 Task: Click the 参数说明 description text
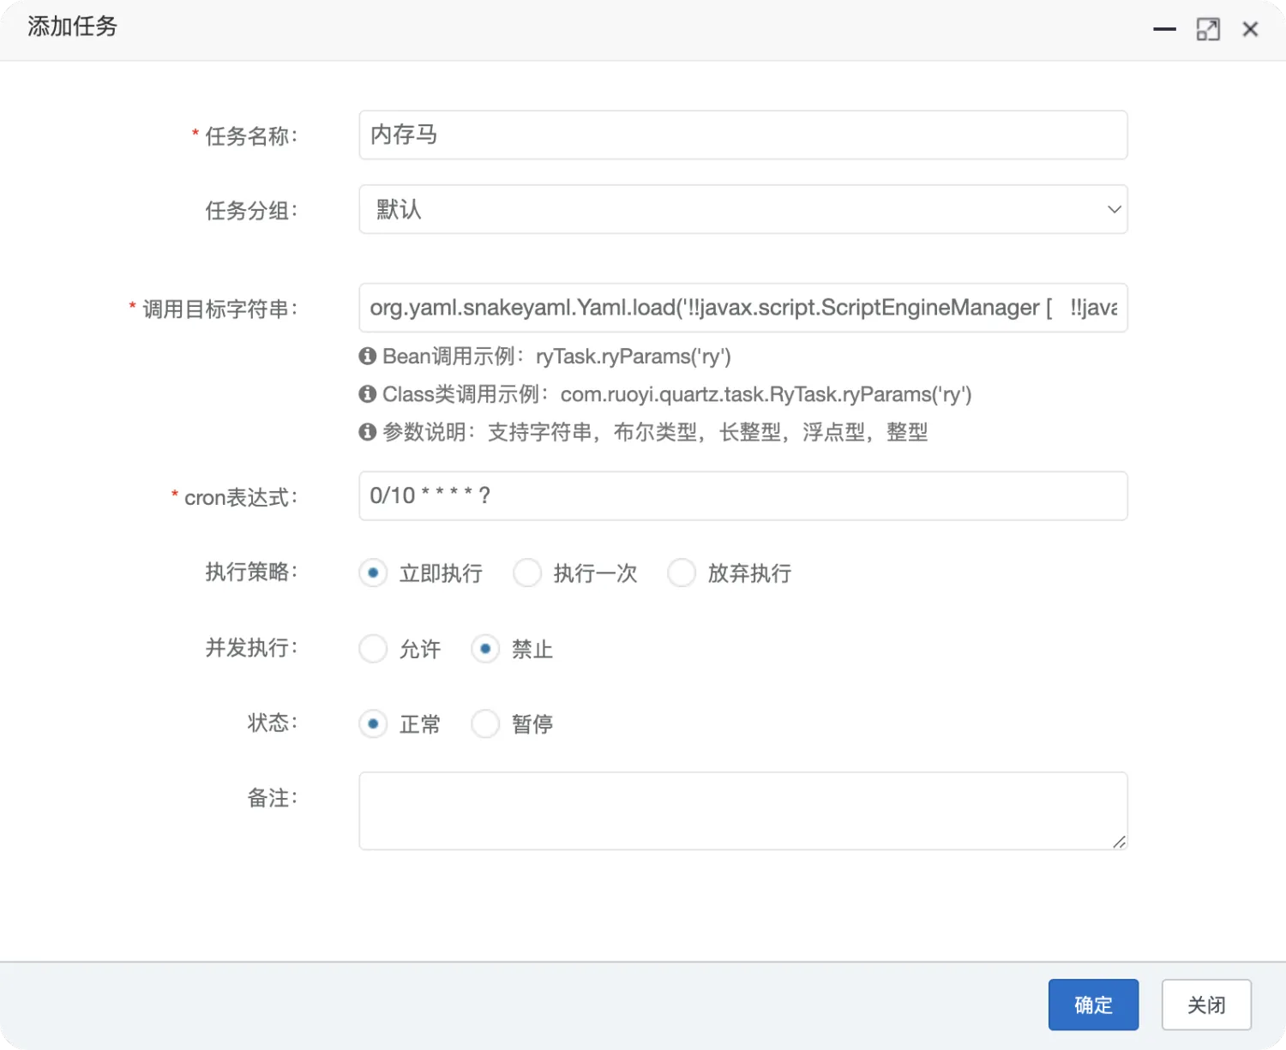pos(708,432)
